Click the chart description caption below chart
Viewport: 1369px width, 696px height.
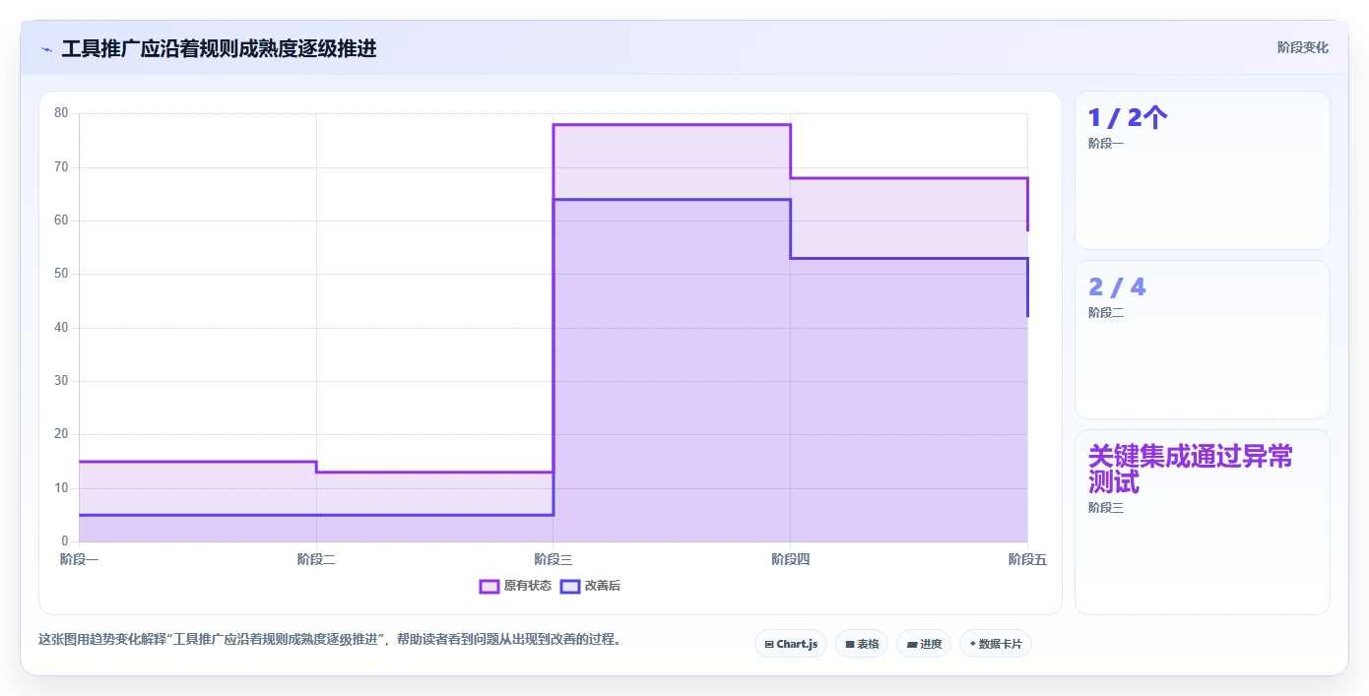[329, 639]
